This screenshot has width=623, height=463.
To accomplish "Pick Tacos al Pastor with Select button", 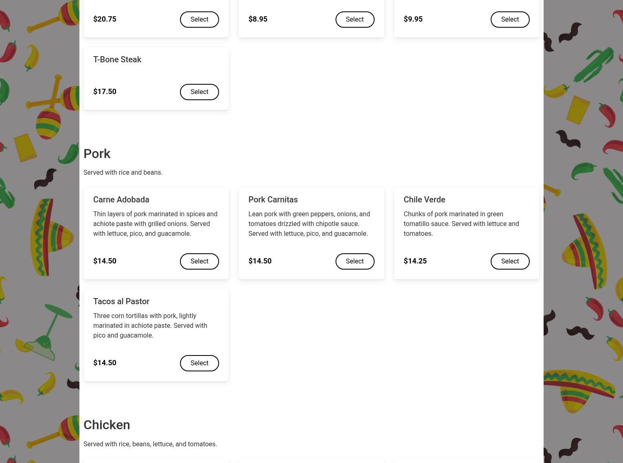I will tap(199, 363).
